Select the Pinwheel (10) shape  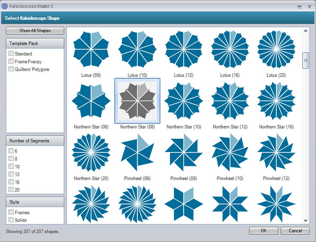coord(230,153)
